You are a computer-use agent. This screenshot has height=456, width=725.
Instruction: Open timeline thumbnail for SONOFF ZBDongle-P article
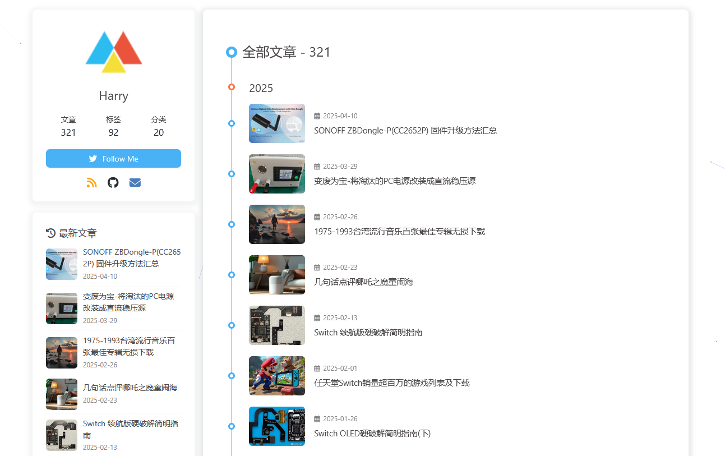coord(277,123)
